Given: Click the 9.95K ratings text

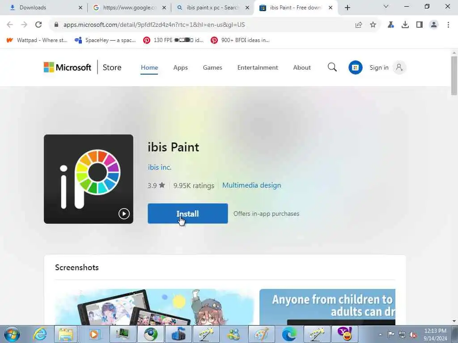Looking at the screenshot, I should 194,185.
